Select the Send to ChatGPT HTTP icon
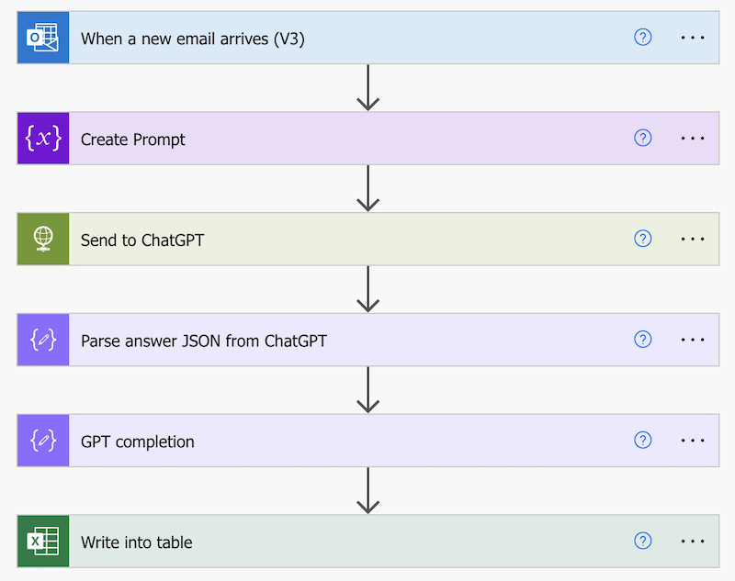 coord(42,239)
